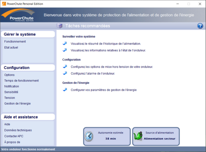
Task: Click Configurez les options de mise hors tension link
Action: point(112,67)
